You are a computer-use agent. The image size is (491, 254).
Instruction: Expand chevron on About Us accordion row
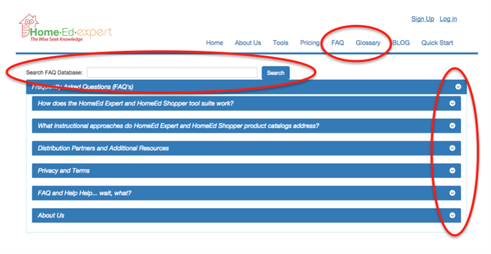(452, 215)
